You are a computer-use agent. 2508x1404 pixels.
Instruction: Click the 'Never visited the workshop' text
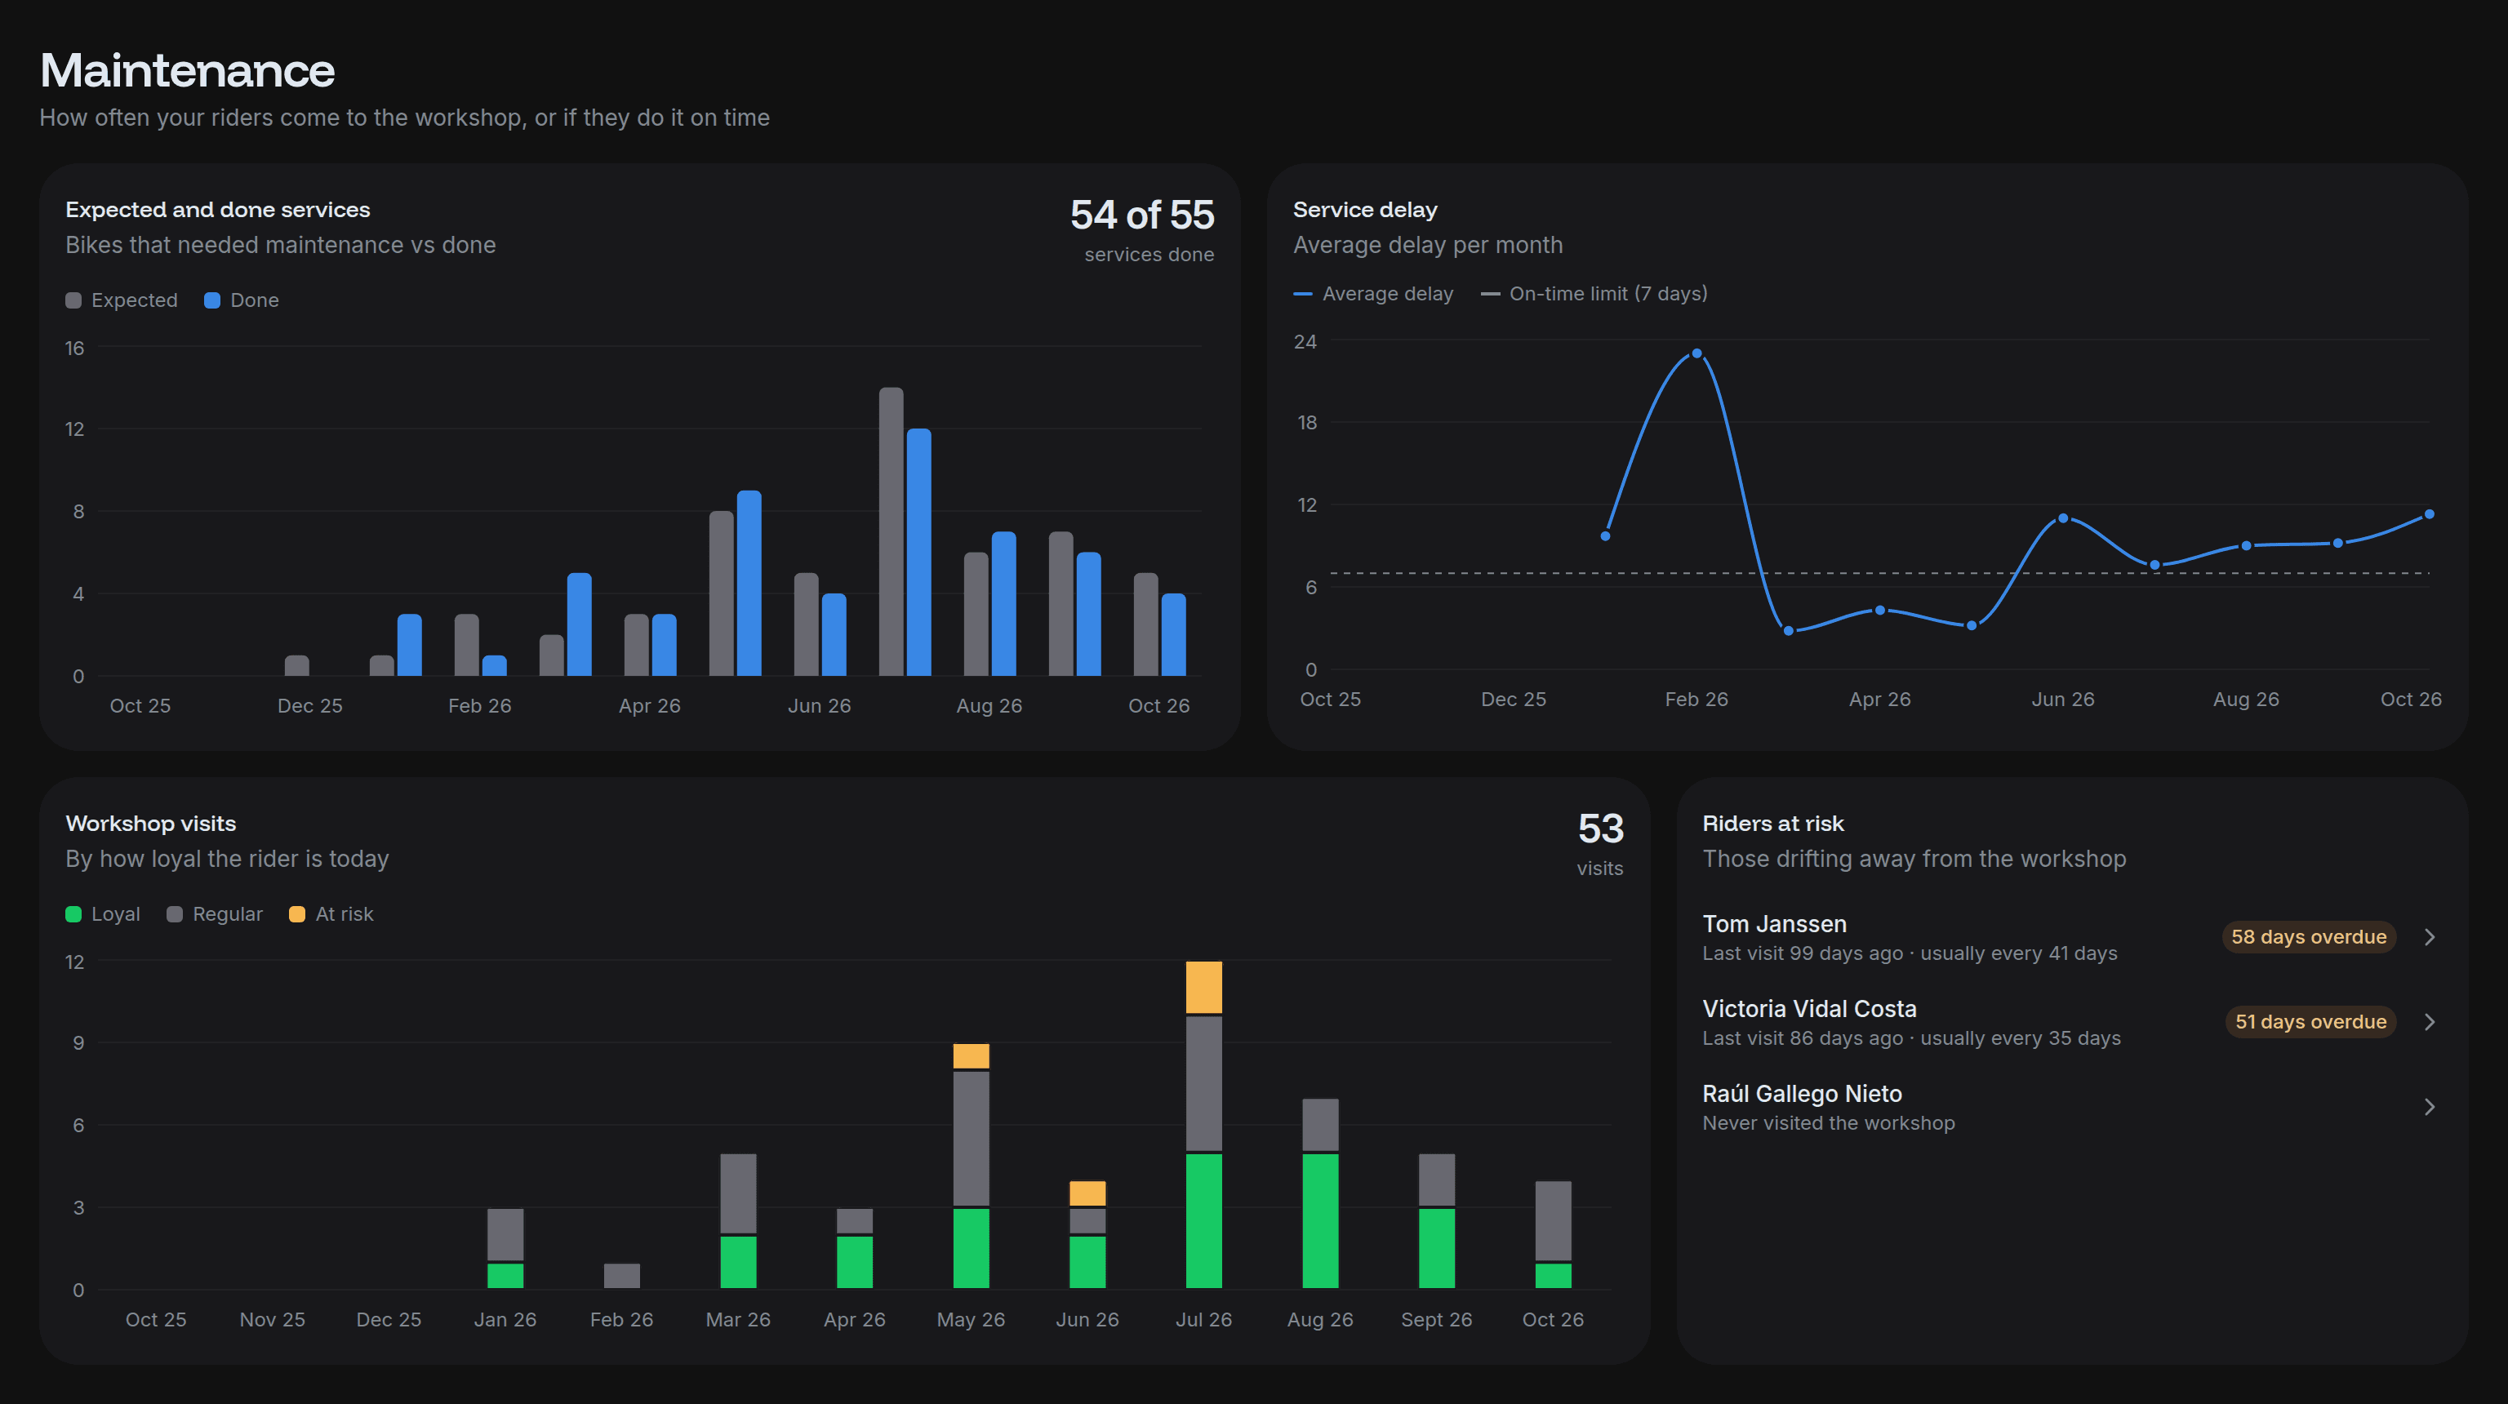pos(1829,1122)
